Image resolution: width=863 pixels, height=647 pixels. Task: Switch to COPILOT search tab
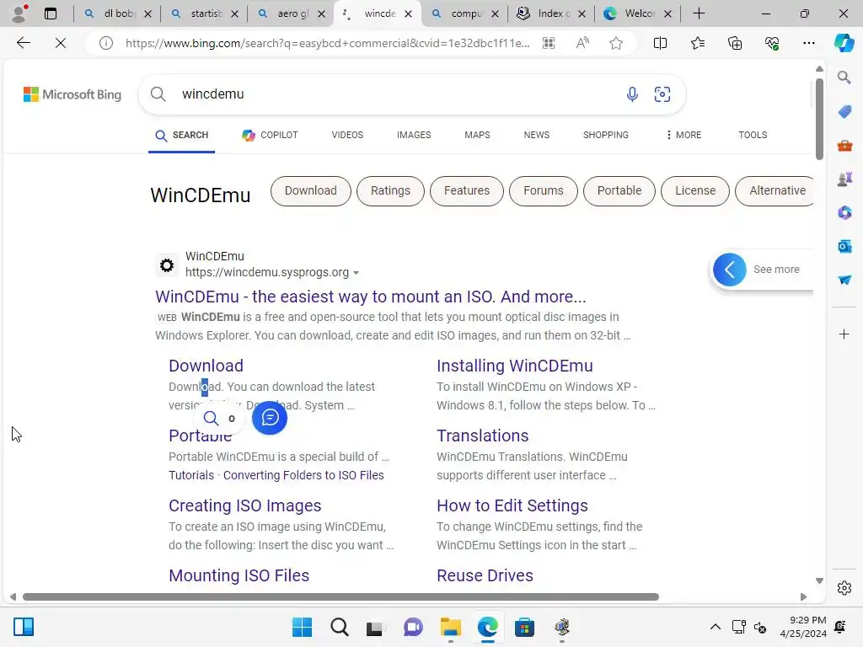(270, 135)
